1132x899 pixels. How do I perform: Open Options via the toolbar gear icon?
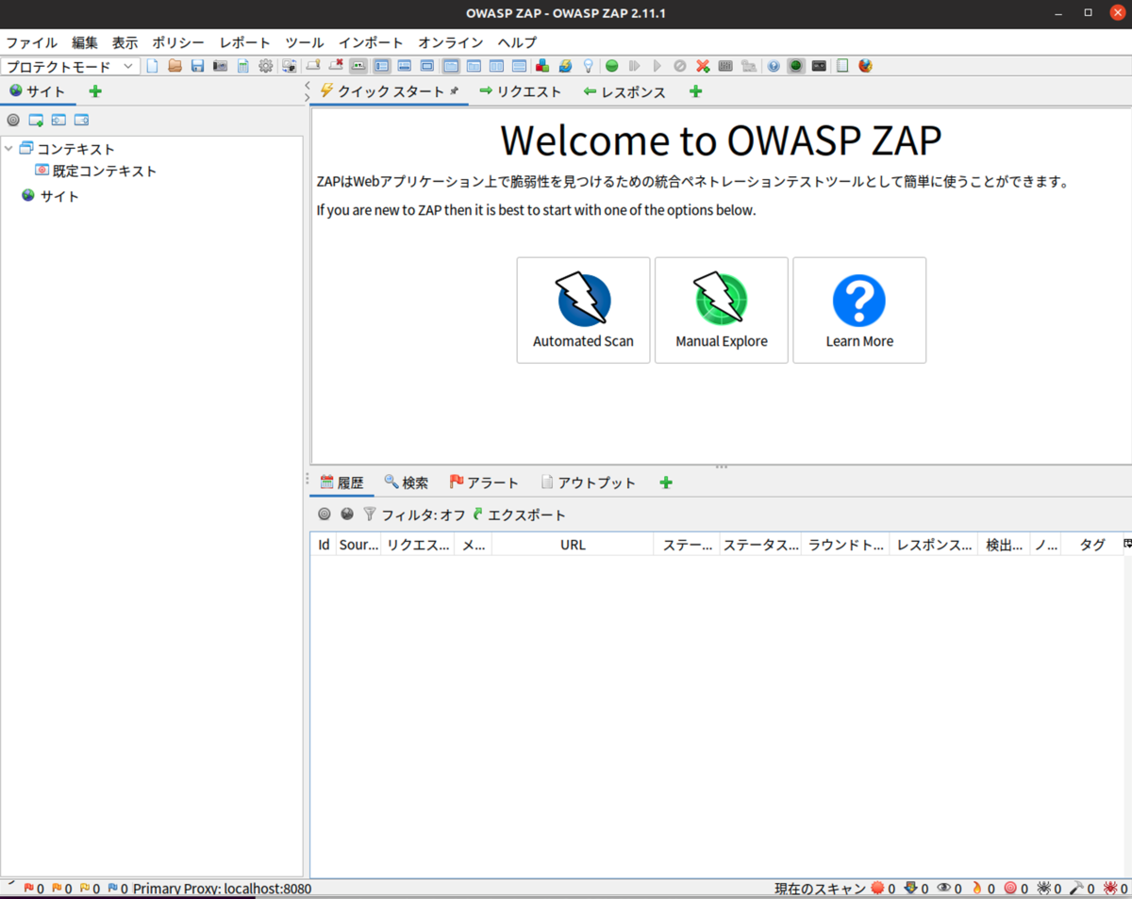click(x=266, y=66)
